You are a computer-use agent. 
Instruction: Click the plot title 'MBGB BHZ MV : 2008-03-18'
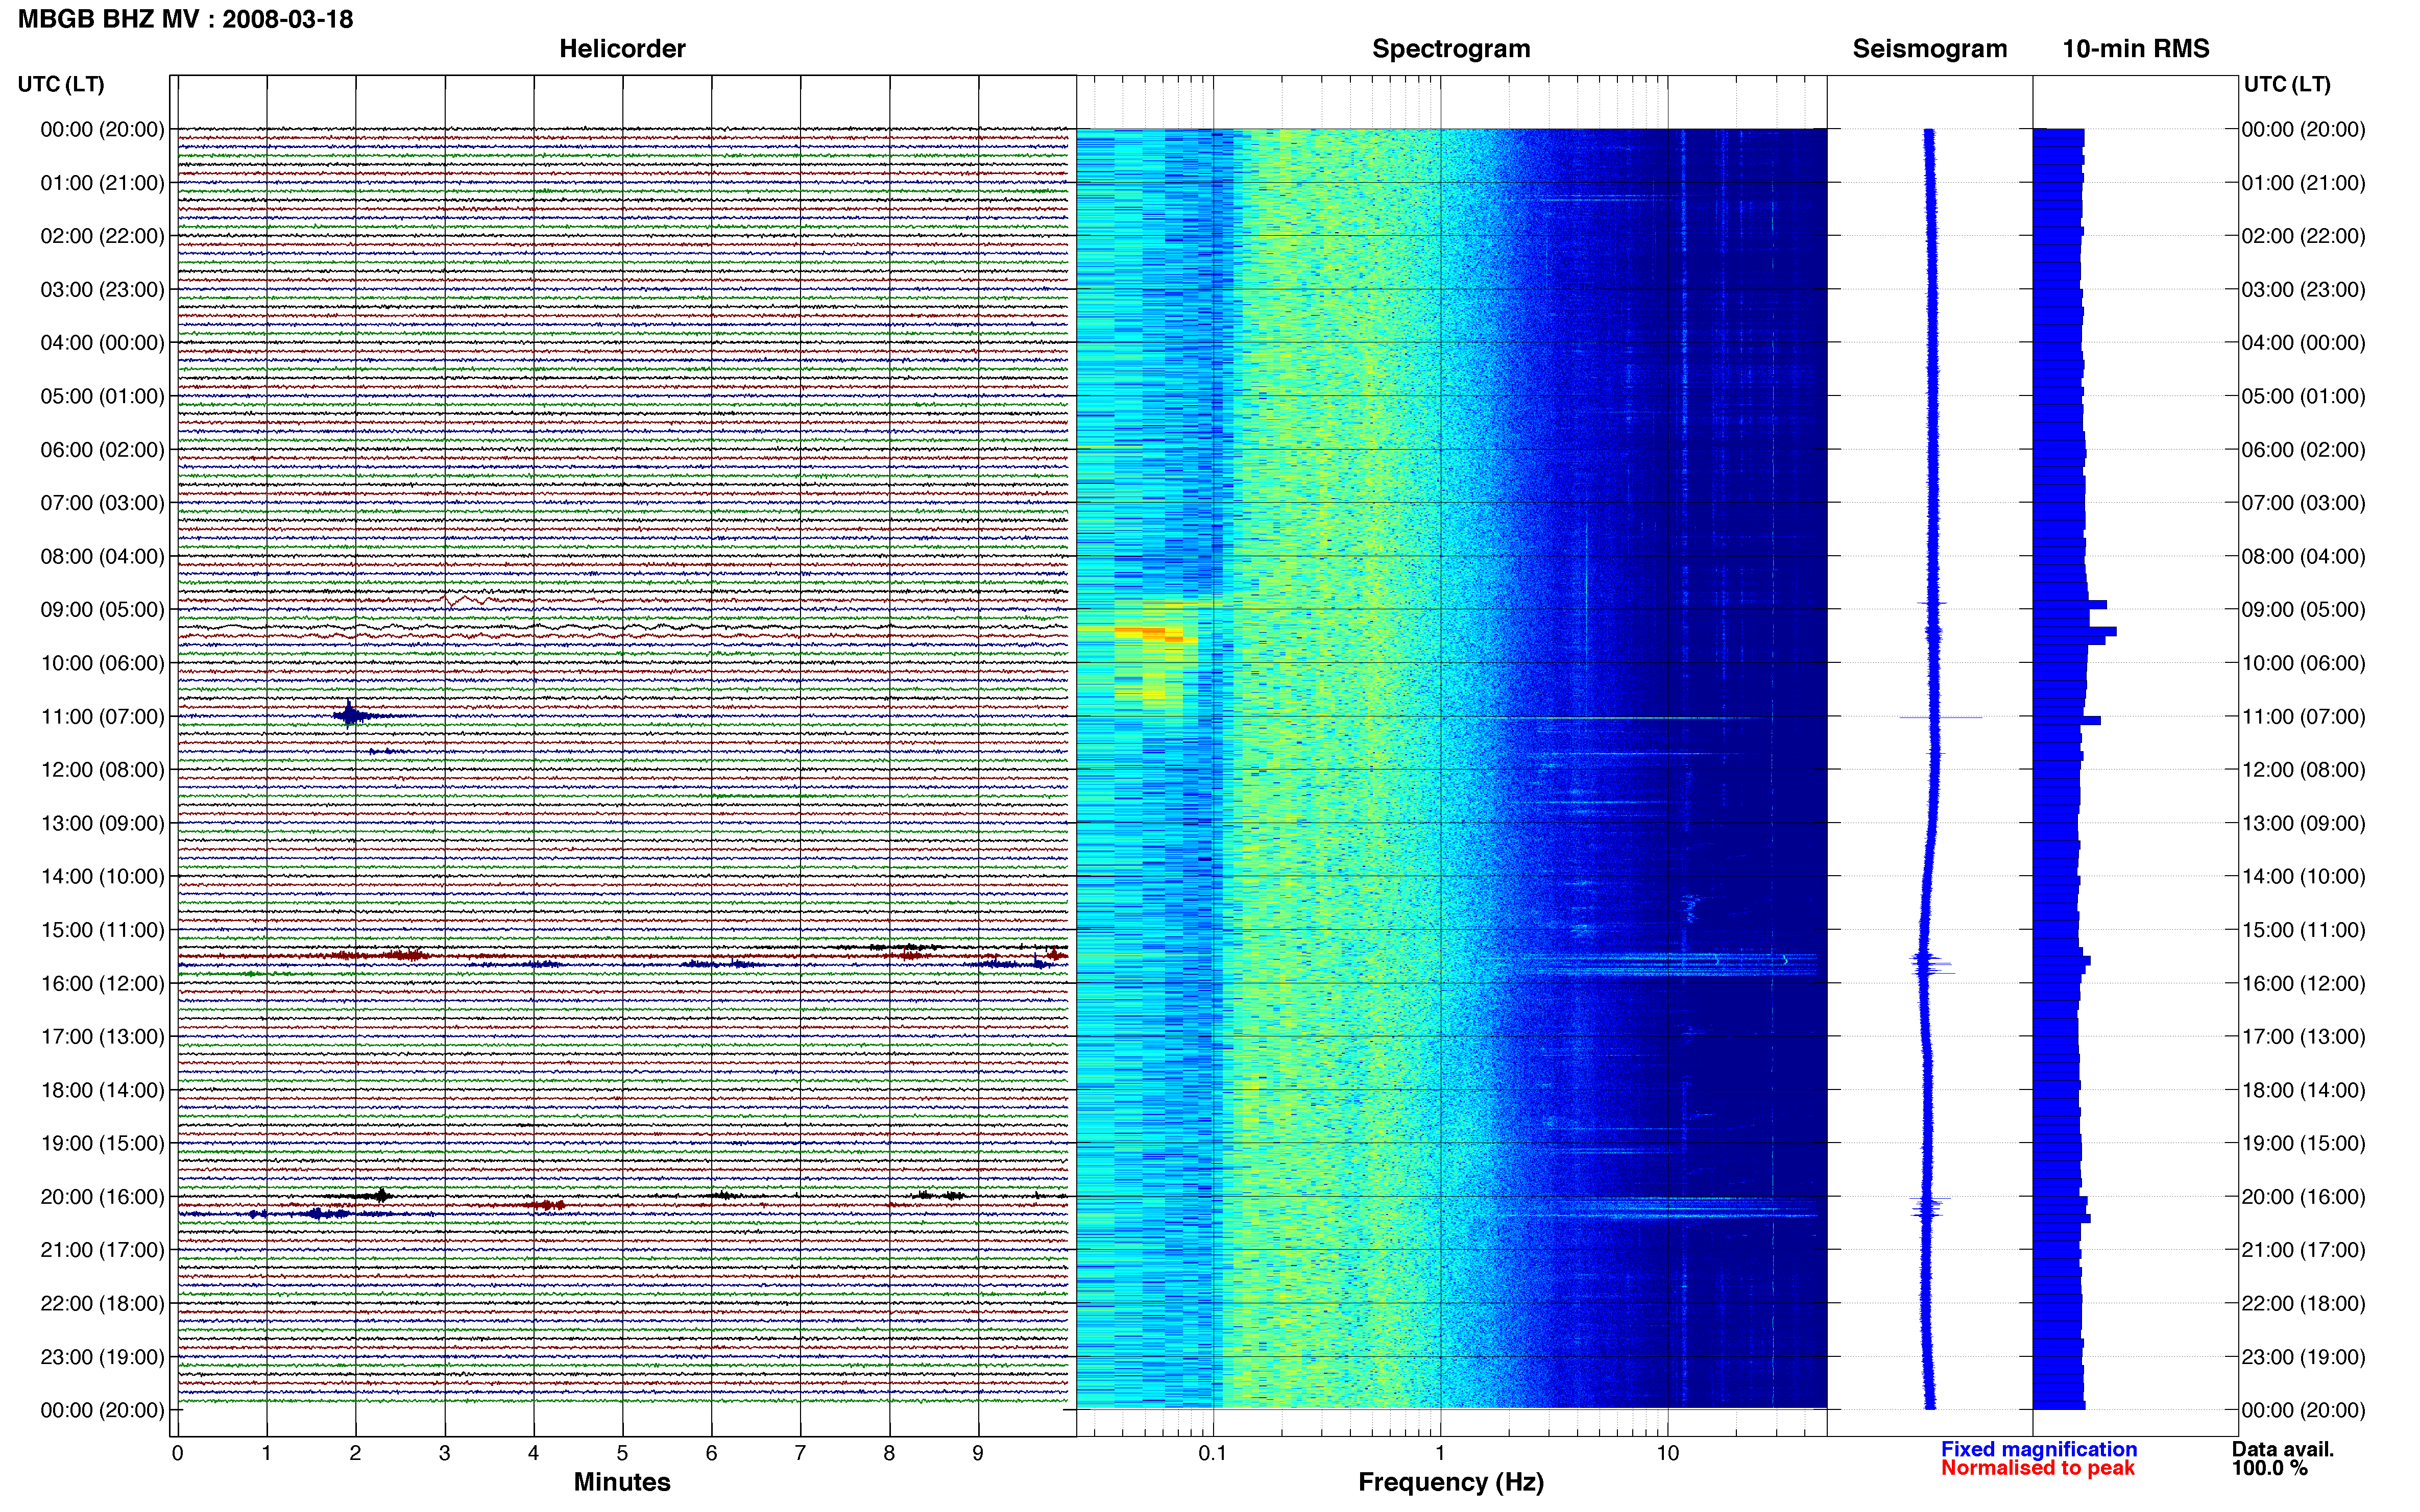(186, 19)
